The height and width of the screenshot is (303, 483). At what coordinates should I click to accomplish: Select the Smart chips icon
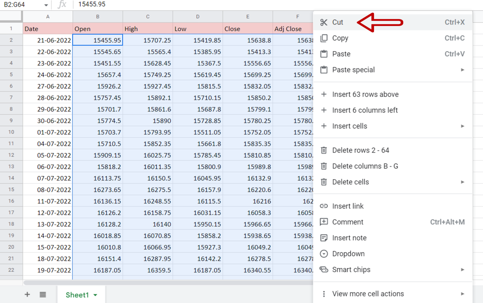[x=324, y=269]
